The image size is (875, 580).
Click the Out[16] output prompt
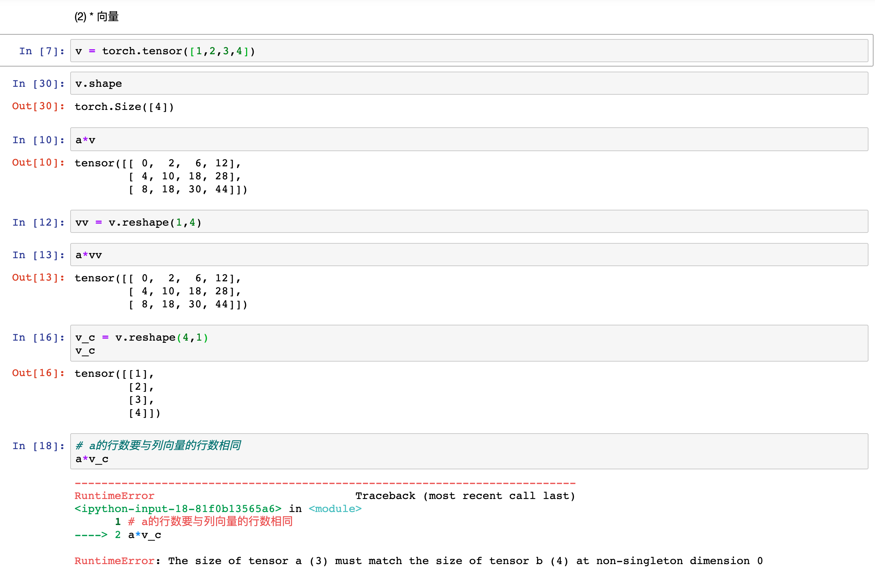(38, 373)
